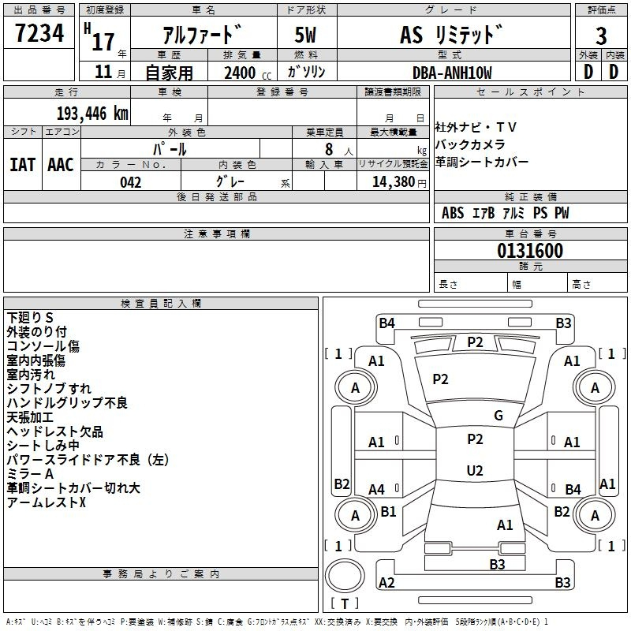
Task: Click the note シフトノブすれ
Action: 49,388
